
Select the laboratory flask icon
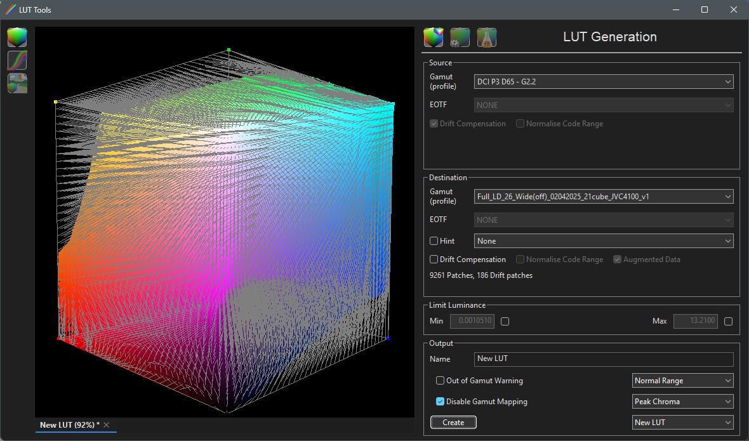[x=487, y=37]
